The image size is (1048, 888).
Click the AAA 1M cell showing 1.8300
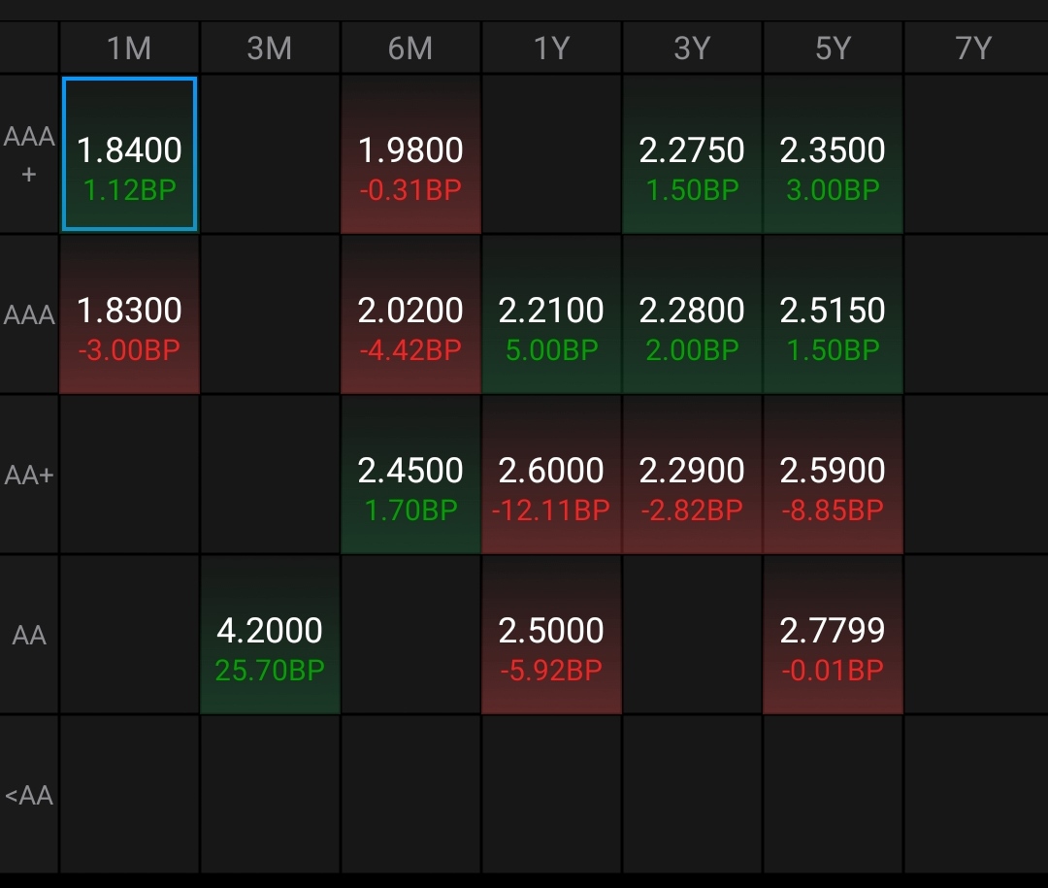pyautogui.click(x=129, y=315)
